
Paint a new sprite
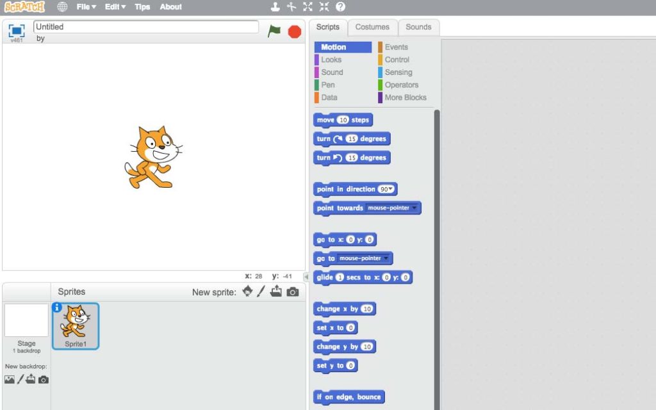tap(261, 291)
